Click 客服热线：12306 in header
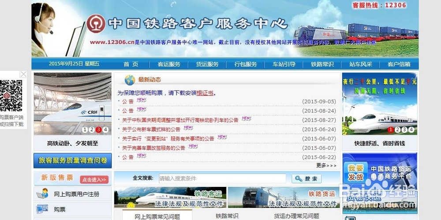Image resolution: width=441 pixels, height=220 pixels. pyautogui.click(x=379, y=5)
